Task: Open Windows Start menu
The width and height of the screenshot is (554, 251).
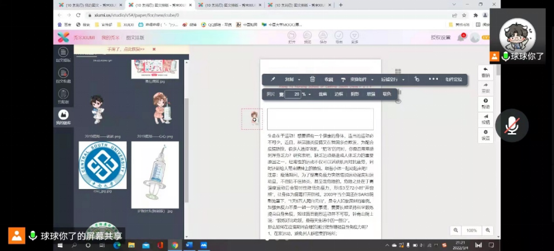Action: pos(60,246)
